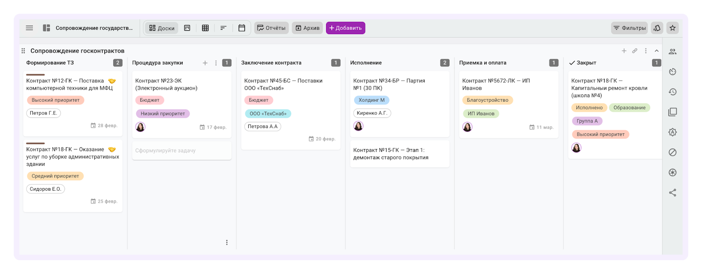Click the 28 февр. due date
This screenshot has height=274, width=702.
click(x=104, y=126)
